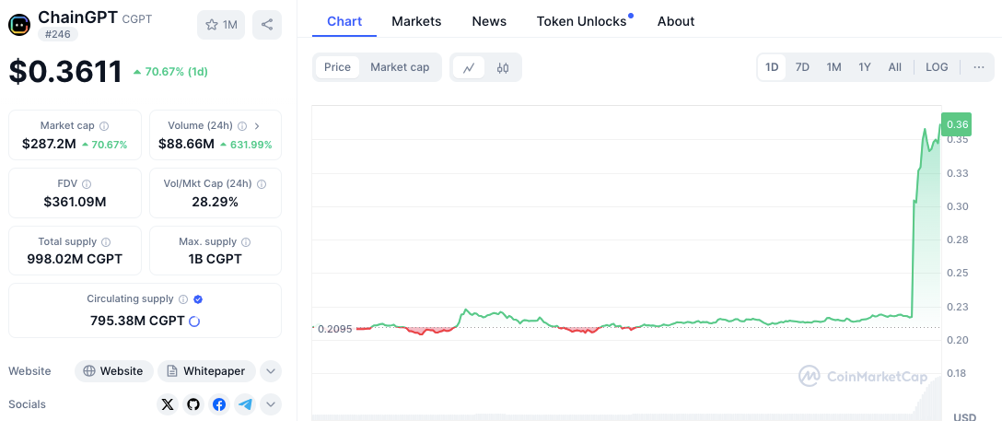Open ChainGPT's Telegram channel
1002x421 pixels.
point(245,404)
